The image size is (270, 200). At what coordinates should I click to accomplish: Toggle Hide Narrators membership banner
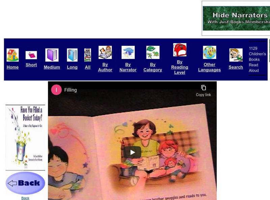point(236,18)
